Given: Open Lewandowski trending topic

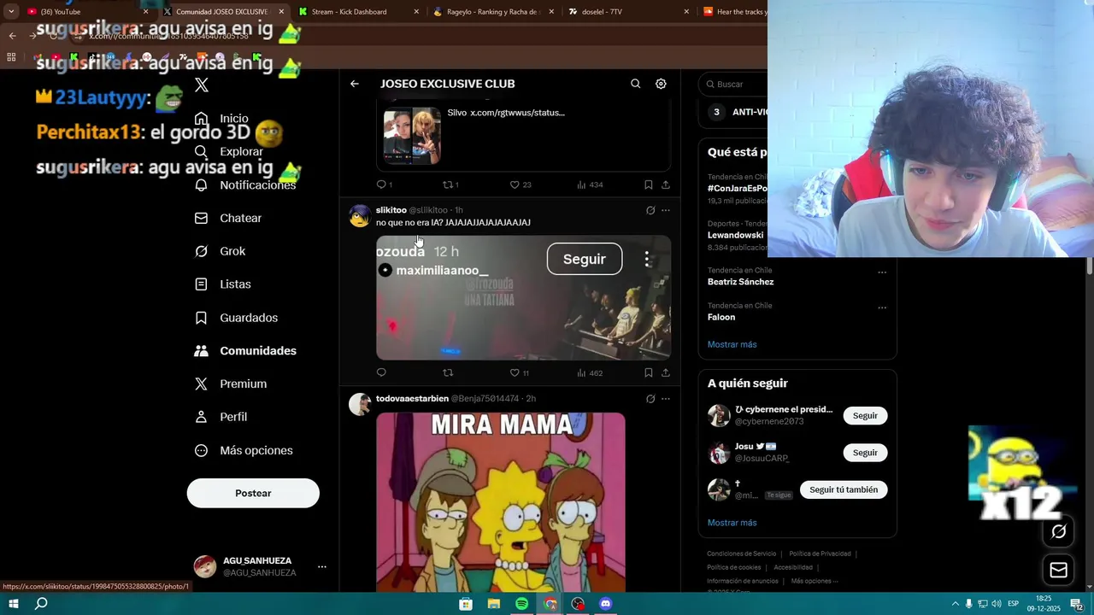Looking at the screenshot, I should tap(735, 235).
